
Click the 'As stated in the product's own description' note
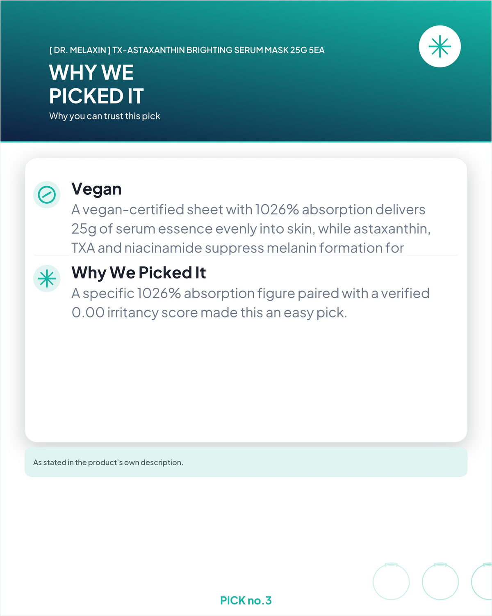click(108, 462)
